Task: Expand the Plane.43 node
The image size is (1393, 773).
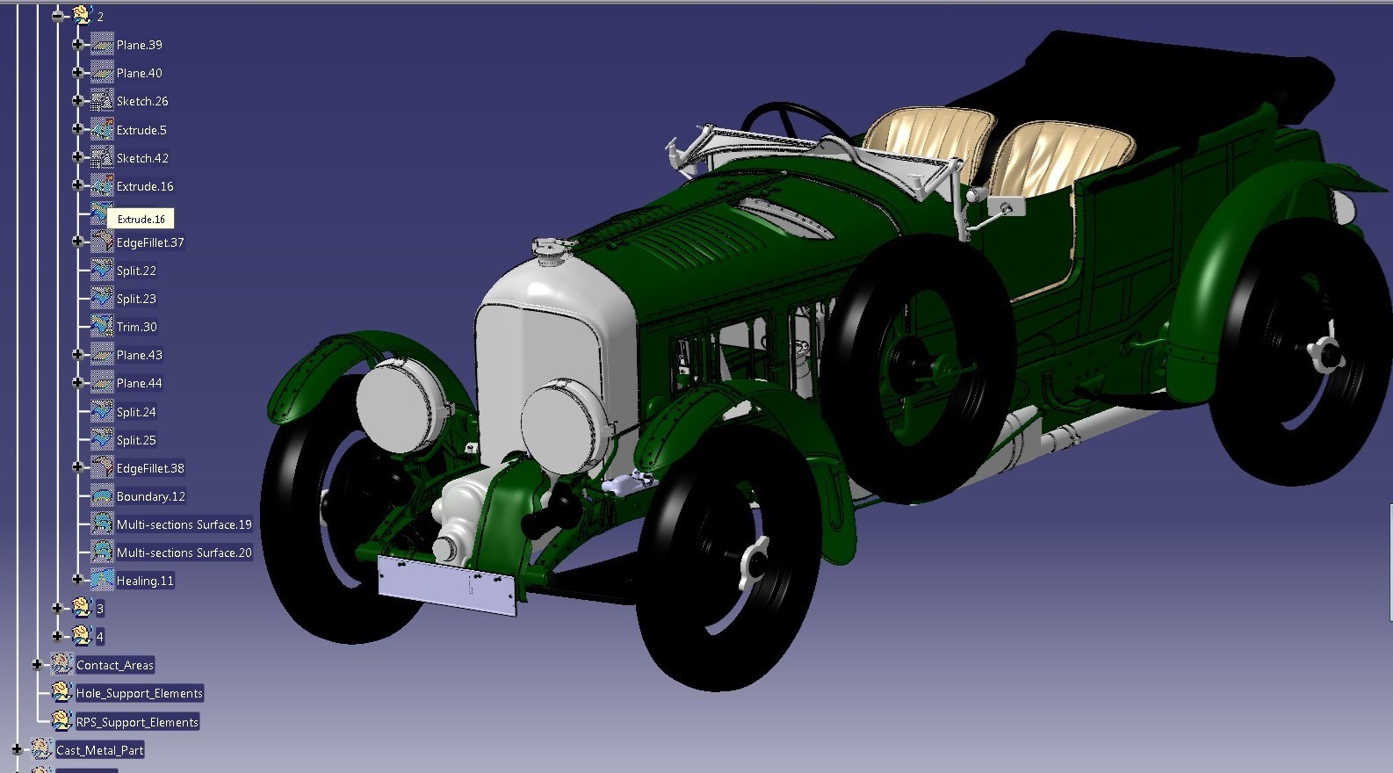Action: [x=77, y=354]
